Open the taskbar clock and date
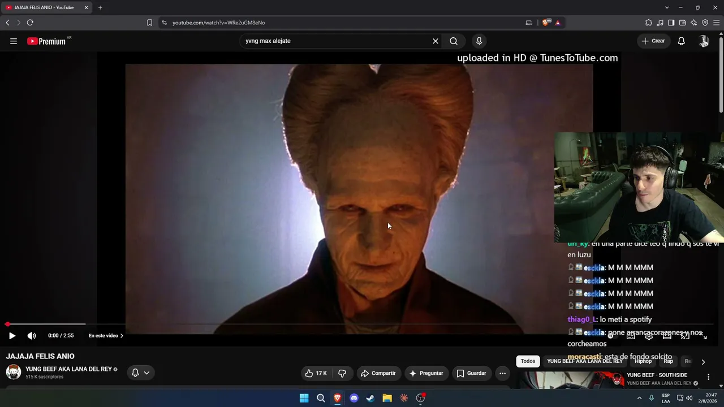The height and width of the screenshot is (407, 724). pos(708,398)
